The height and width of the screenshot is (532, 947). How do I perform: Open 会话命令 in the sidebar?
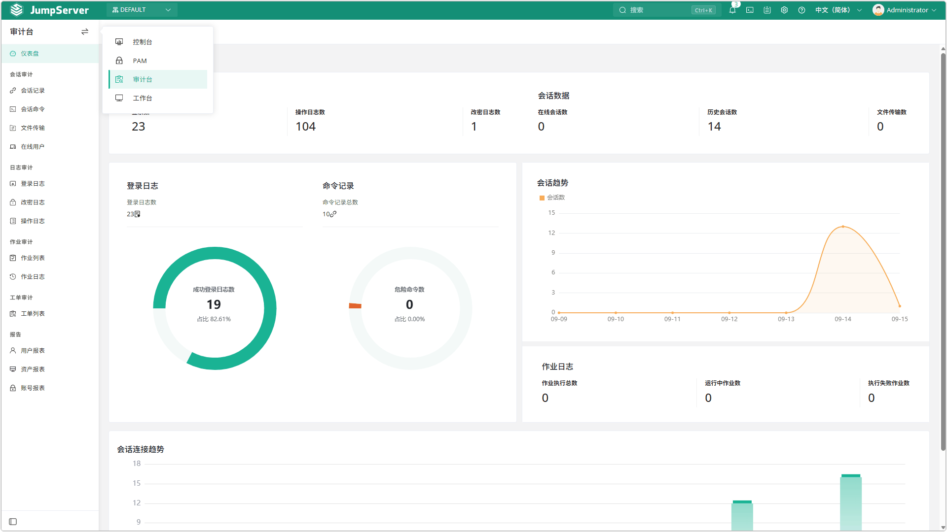(x=50, y=109)
